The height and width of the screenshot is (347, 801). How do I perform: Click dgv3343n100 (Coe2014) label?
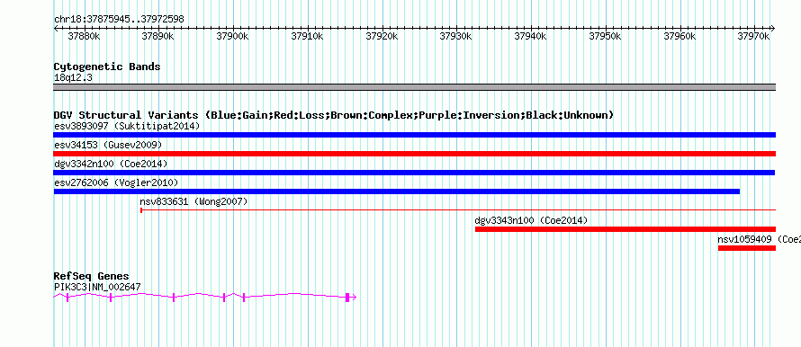pyautogui.click(x=531, y=220)
